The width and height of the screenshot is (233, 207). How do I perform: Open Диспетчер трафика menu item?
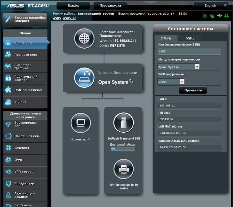coord(25,67)
